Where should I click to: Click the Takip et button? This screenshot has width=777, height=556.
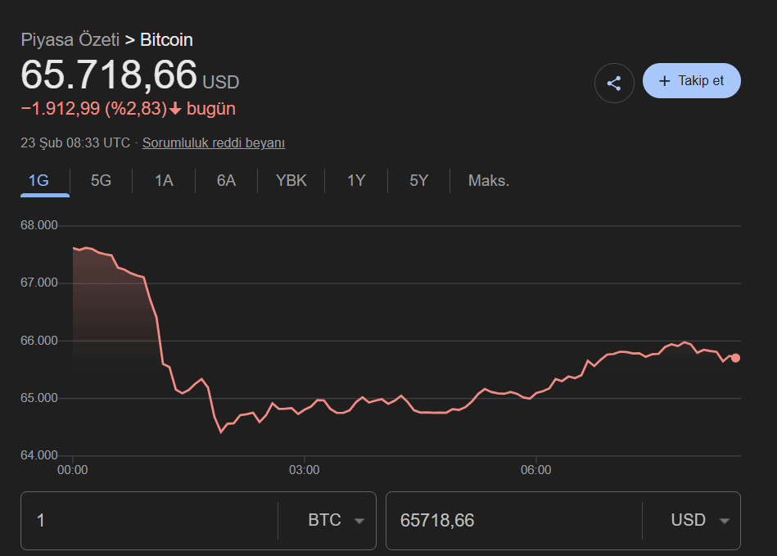click(692, 80)
